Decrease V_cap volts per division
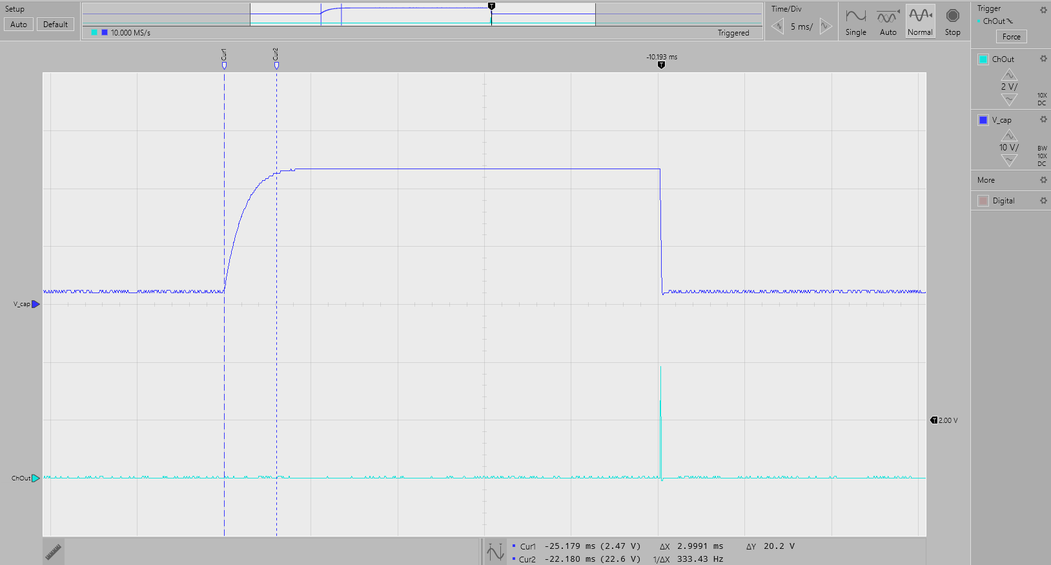1051x565 pixels. (1009, 160)
